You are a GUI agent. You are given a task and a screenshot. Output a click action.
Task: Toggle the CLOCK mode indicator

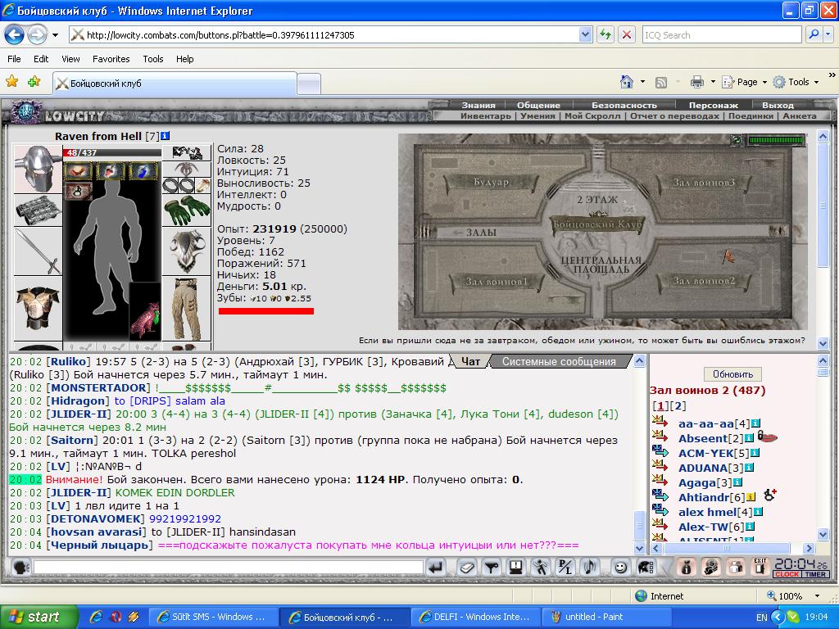787,574
